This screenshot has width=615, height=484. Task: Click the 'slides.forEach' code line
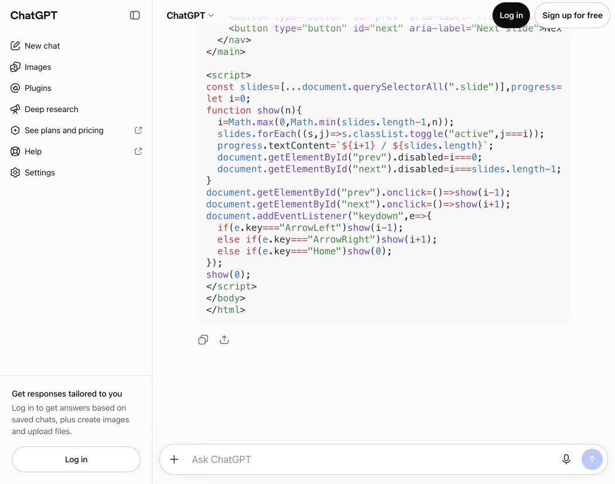(x=381, y=134)
